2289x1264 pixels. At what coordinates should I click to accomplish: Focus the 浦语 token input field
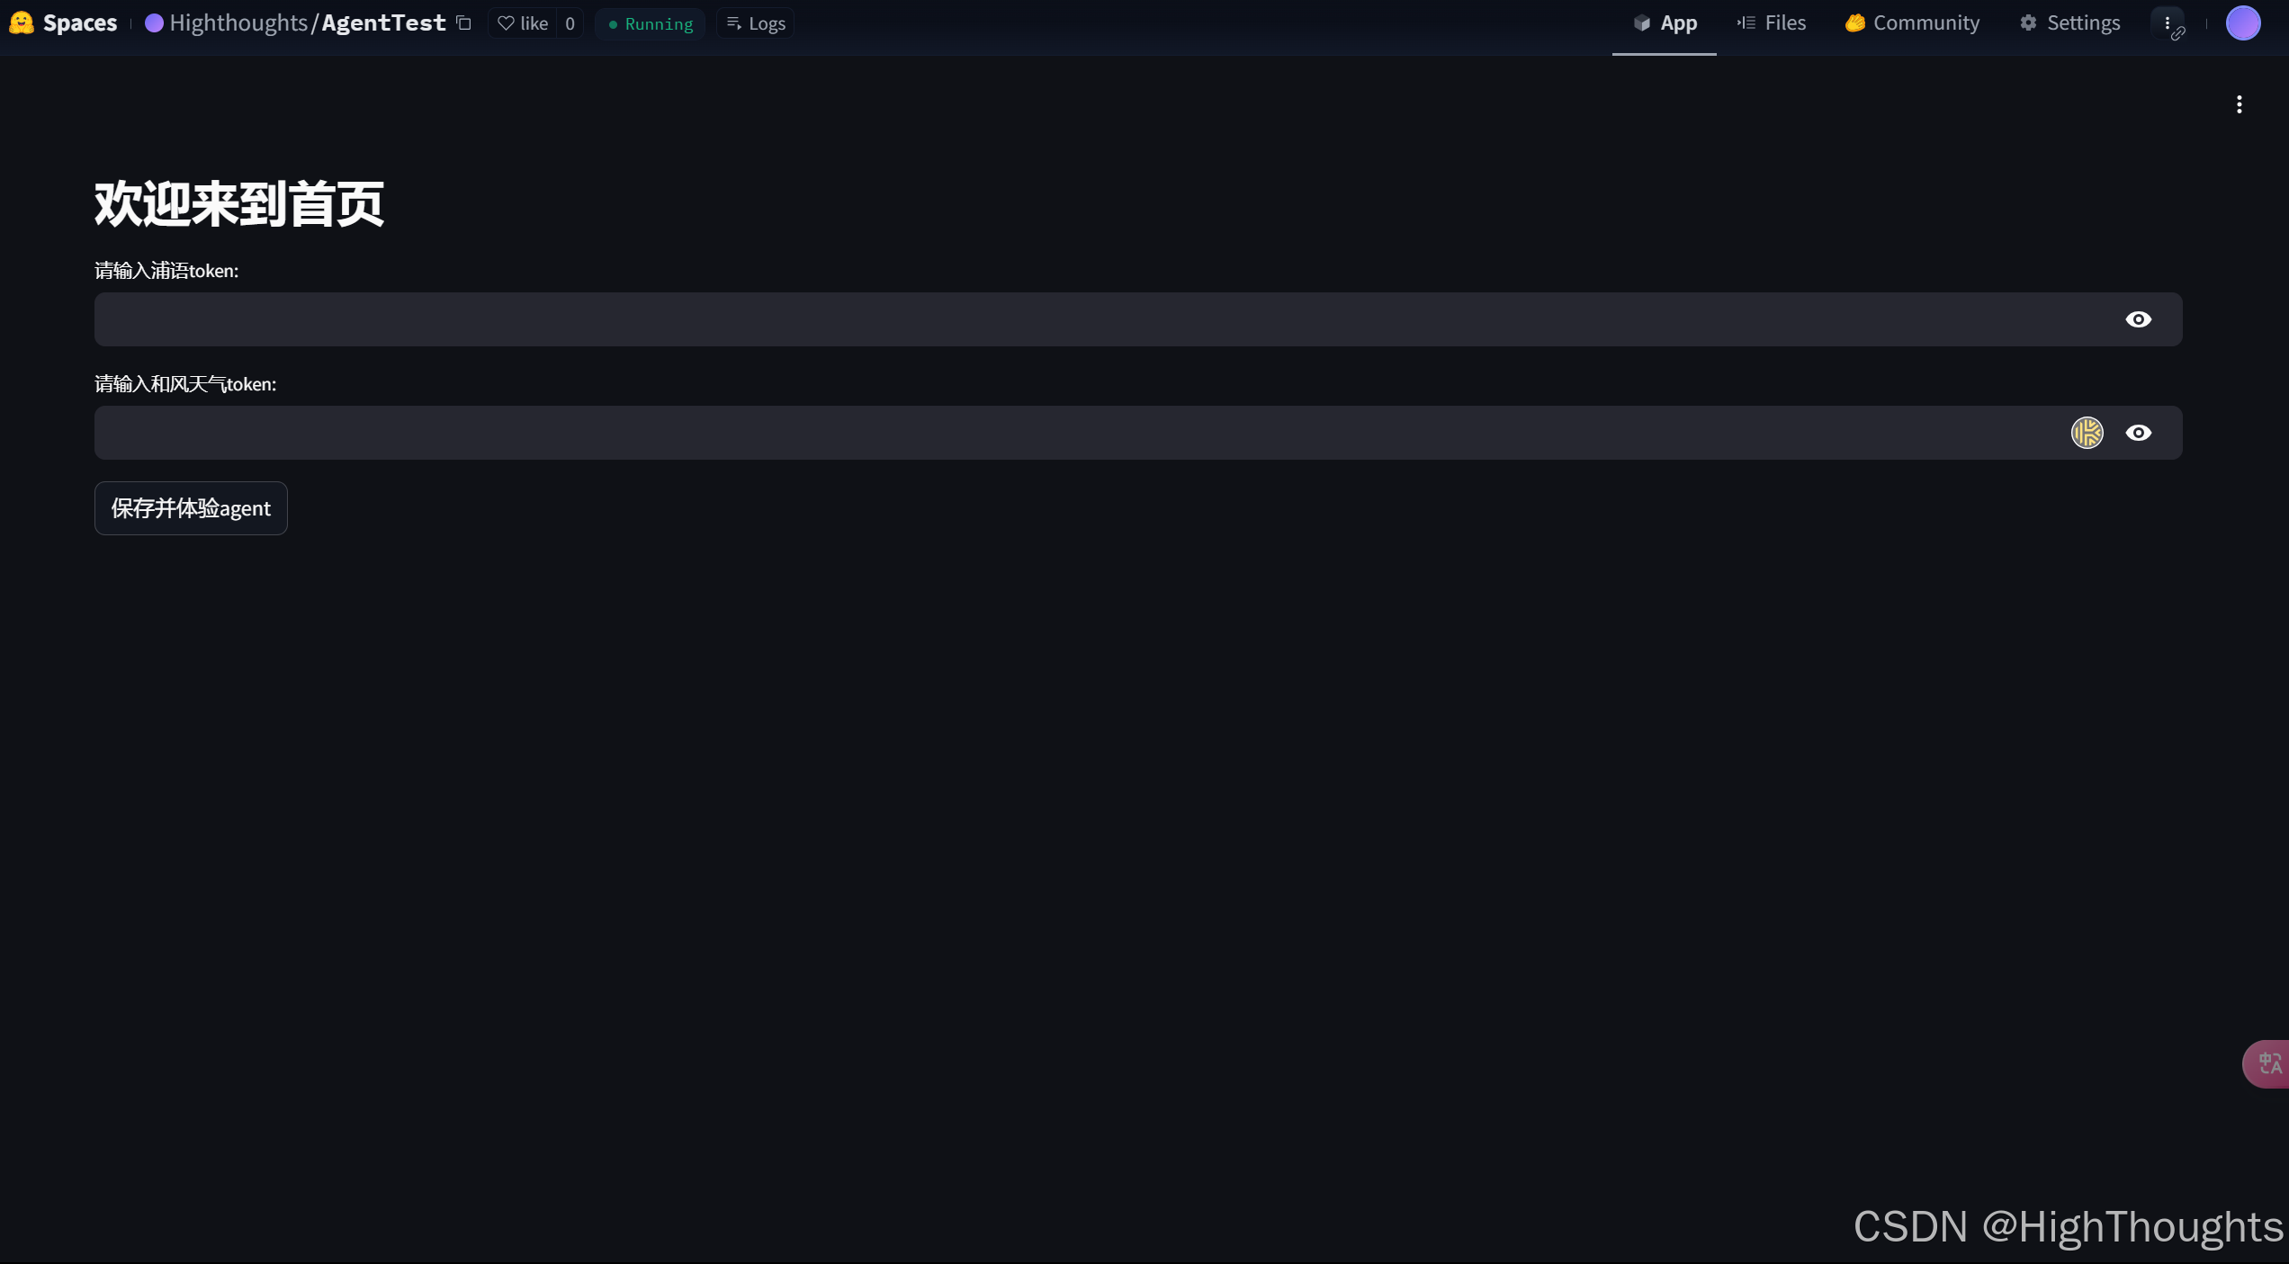pos(1080,319)
